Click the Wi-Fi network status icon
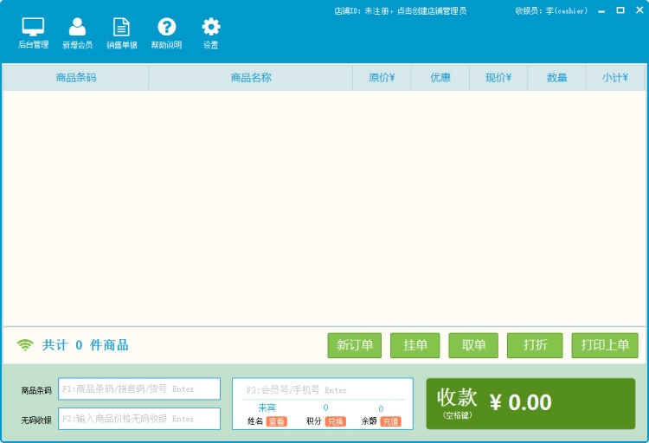 tap(25, 345)
